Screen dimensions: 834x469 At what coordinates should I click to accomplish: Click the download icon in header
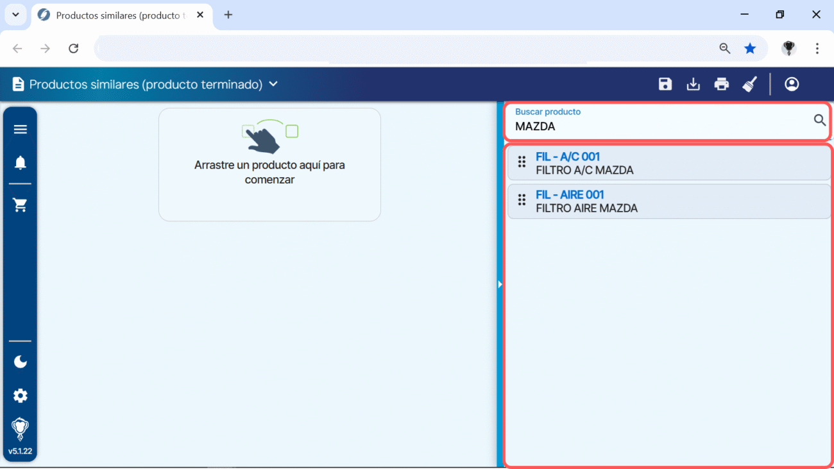694,84
